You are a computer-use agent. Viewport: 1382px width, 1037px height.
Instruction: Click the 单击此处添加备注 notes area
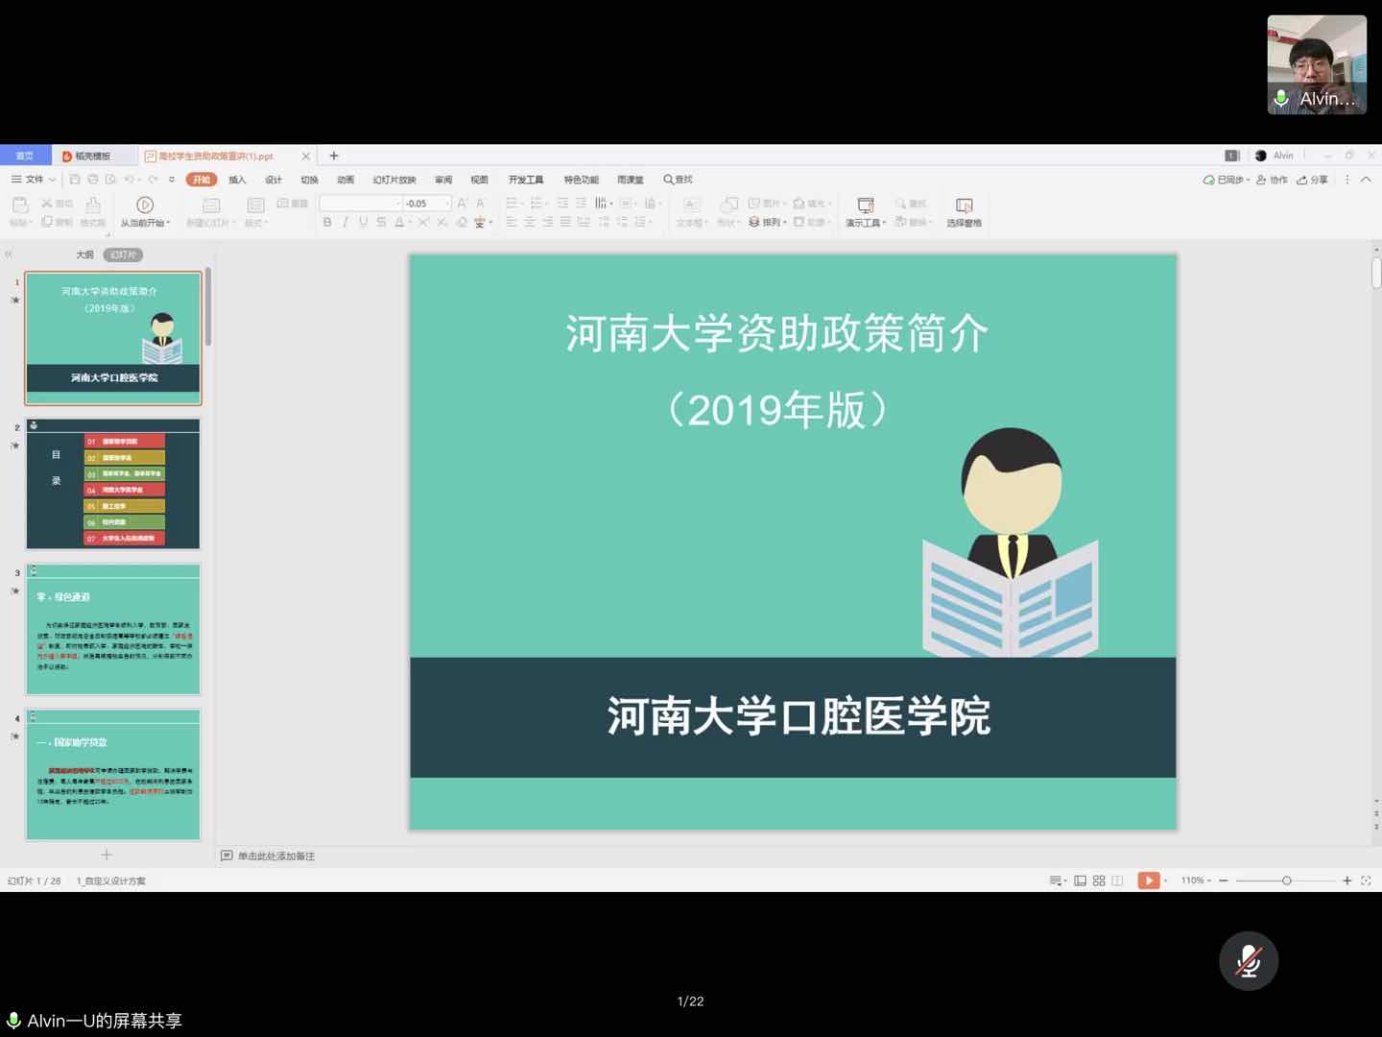pos(276,856)
